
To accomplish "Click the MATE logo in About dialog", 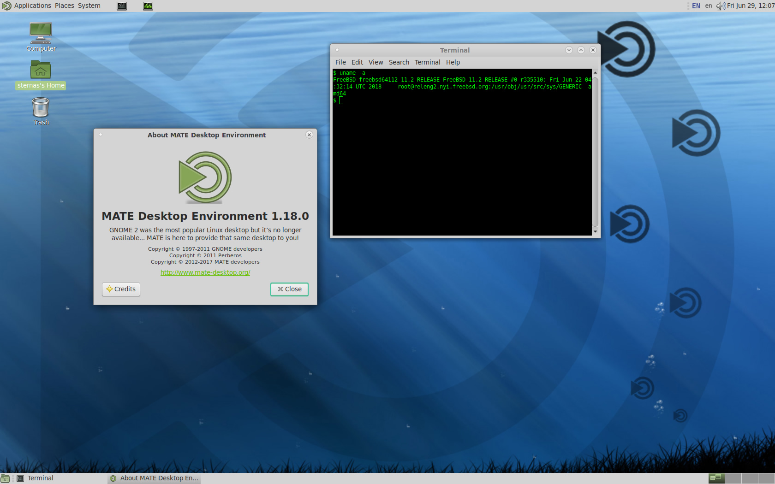I will [205, 177].
